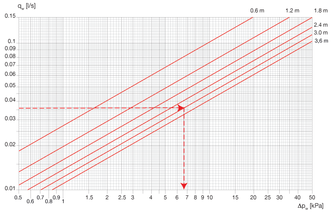
Task: Select the 1.2 m curve label
Action: coord(292,10)
